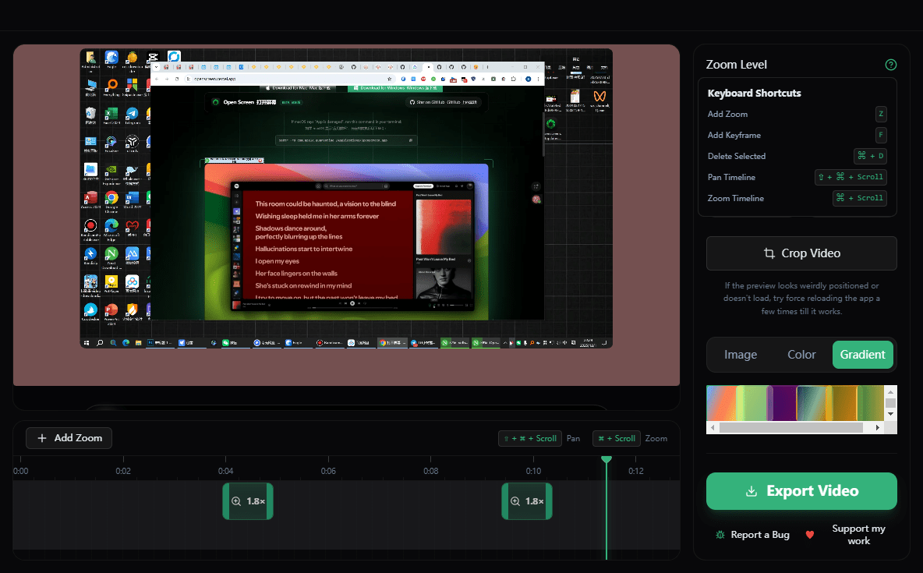Select the magnifier icon on the 0:04 zoom block
The height and width of the screenshot is (573, 923).
pyautogui.click(x=236, y=501)
